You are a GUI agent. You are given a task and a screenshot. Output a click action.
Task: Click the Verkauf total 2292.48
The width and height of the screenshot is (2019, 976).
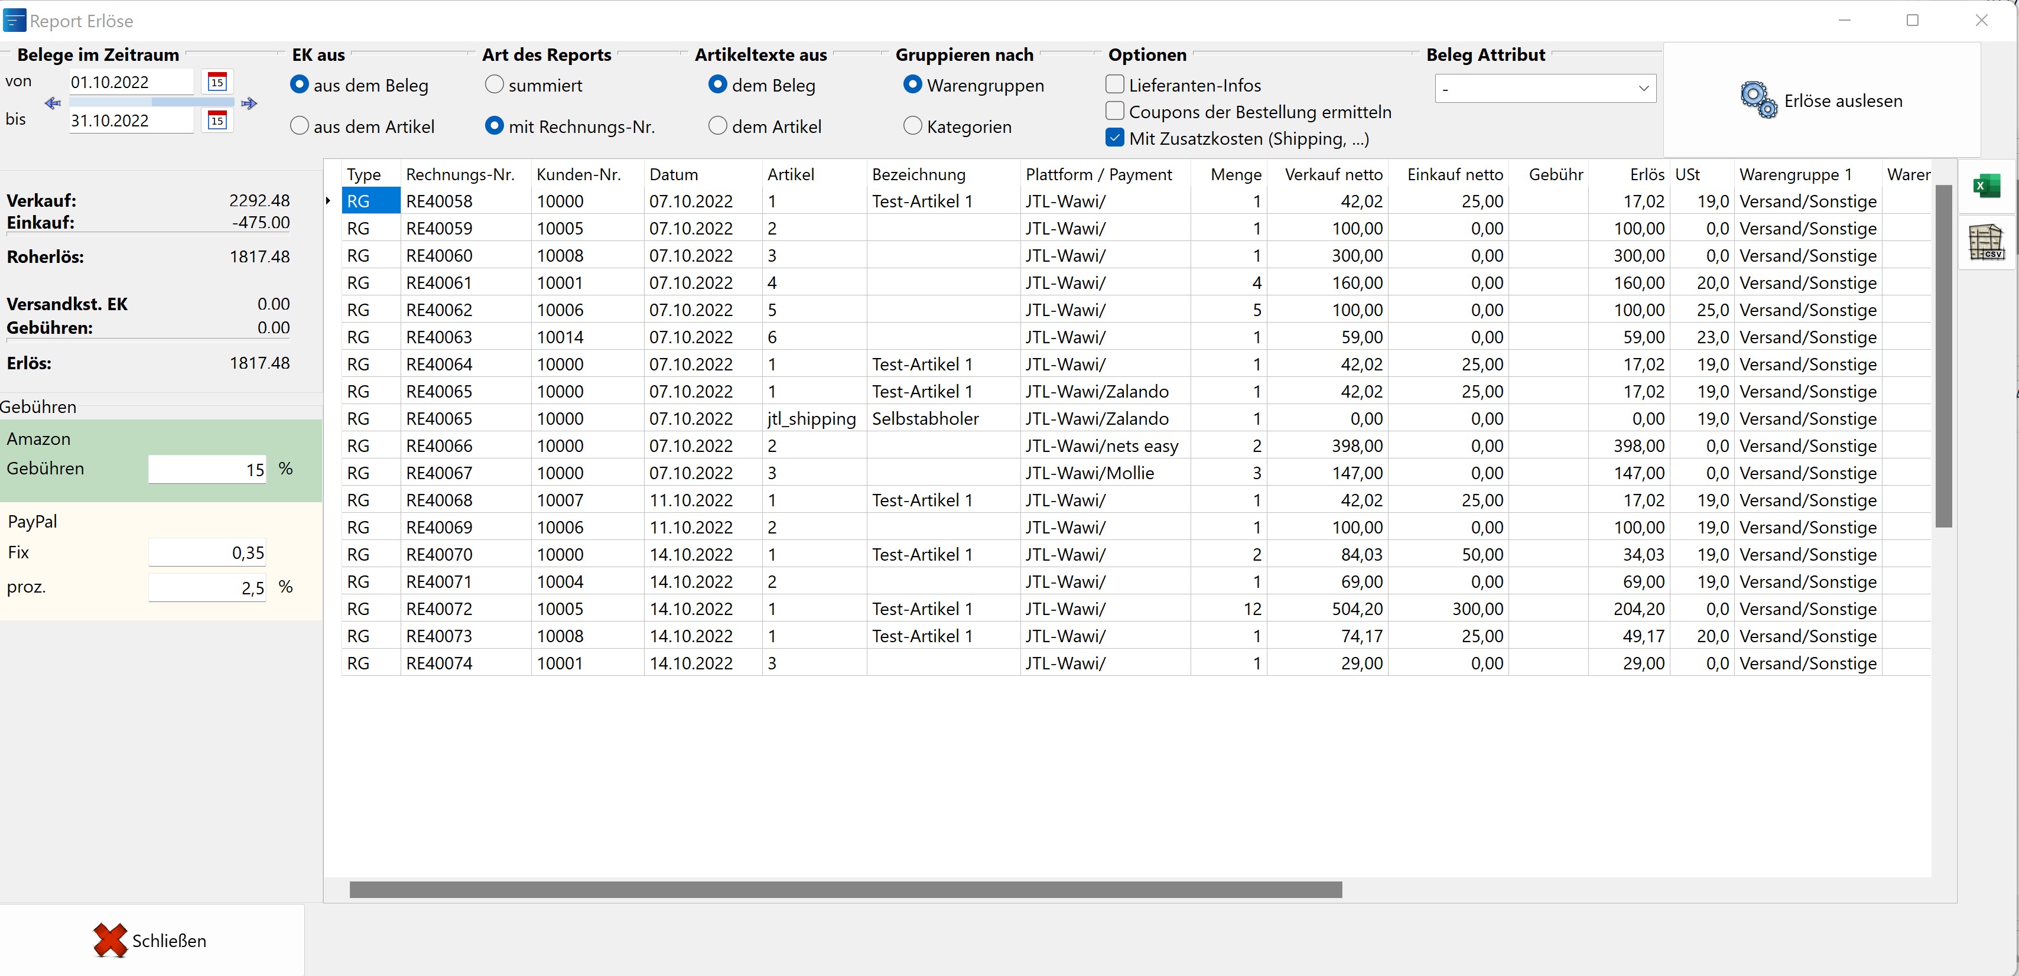pos(259,200)
